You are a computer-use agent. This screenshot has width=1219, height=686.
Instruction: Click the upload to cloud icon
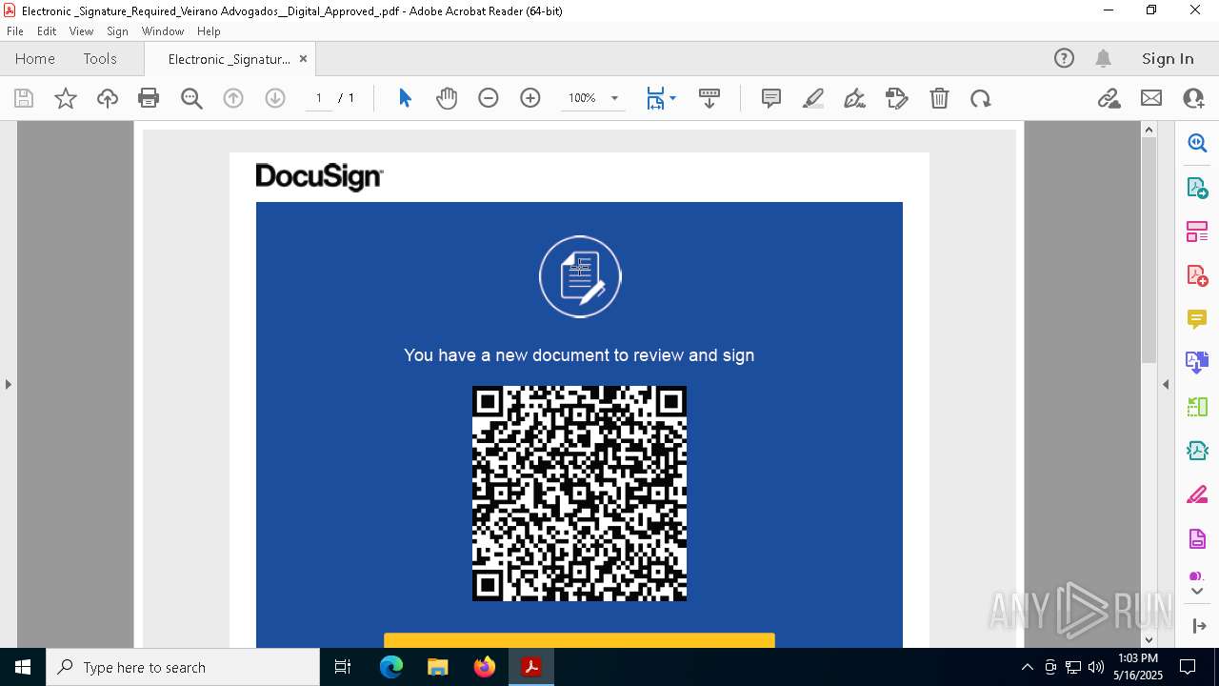(108, 98)
